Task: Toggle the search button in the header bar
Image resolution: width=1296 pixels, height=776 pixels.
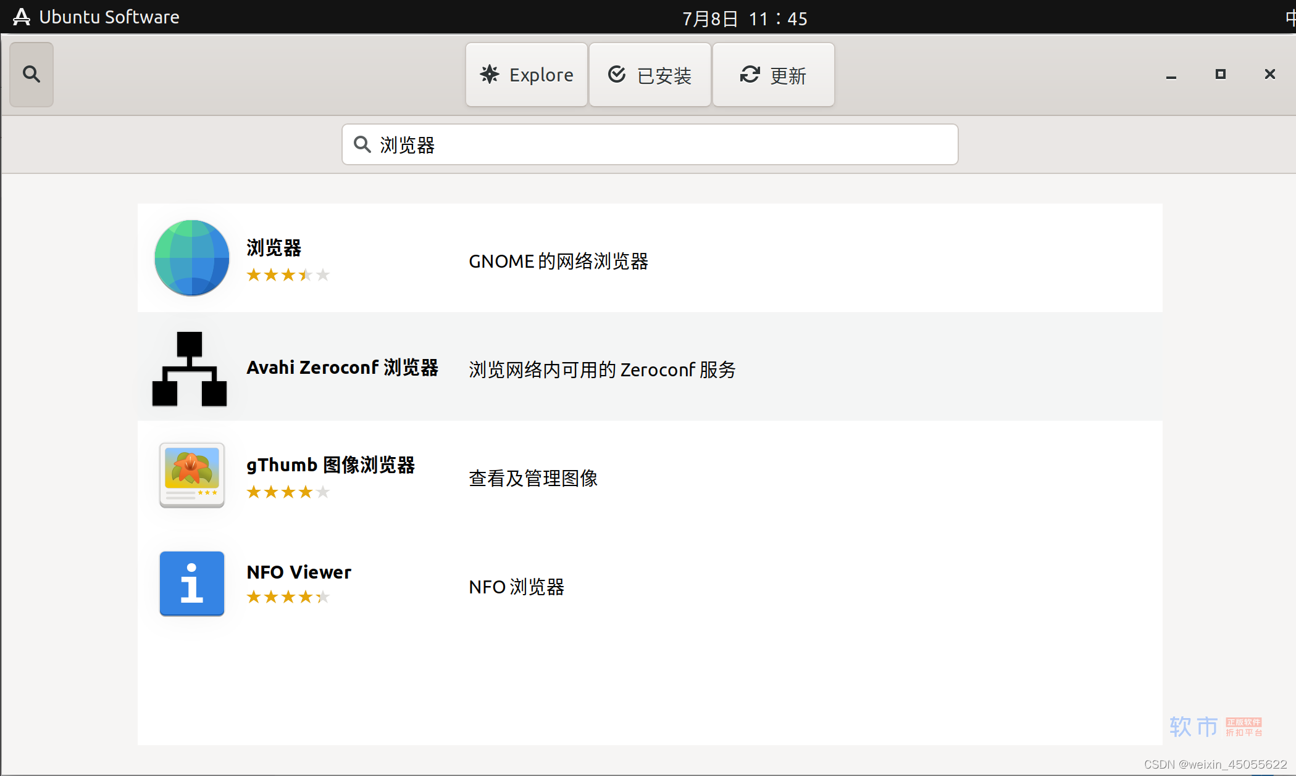Action: click(31, 75)
